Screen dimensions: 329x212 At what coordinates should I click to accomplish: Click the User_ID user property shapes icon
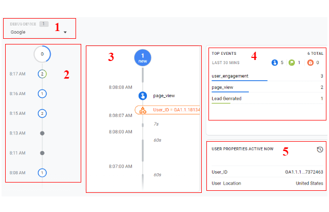(x=143, y=110)
